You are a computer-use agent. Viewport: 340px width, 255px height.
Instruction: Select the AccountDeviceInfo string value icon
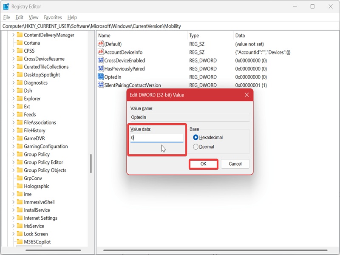[x=101, y=52]
